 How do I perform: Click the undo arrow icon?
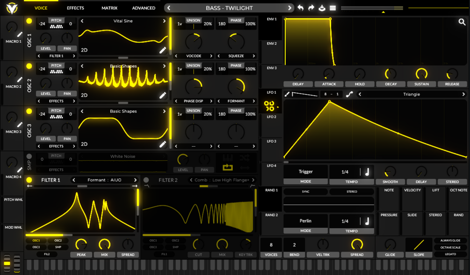(300, 8)
